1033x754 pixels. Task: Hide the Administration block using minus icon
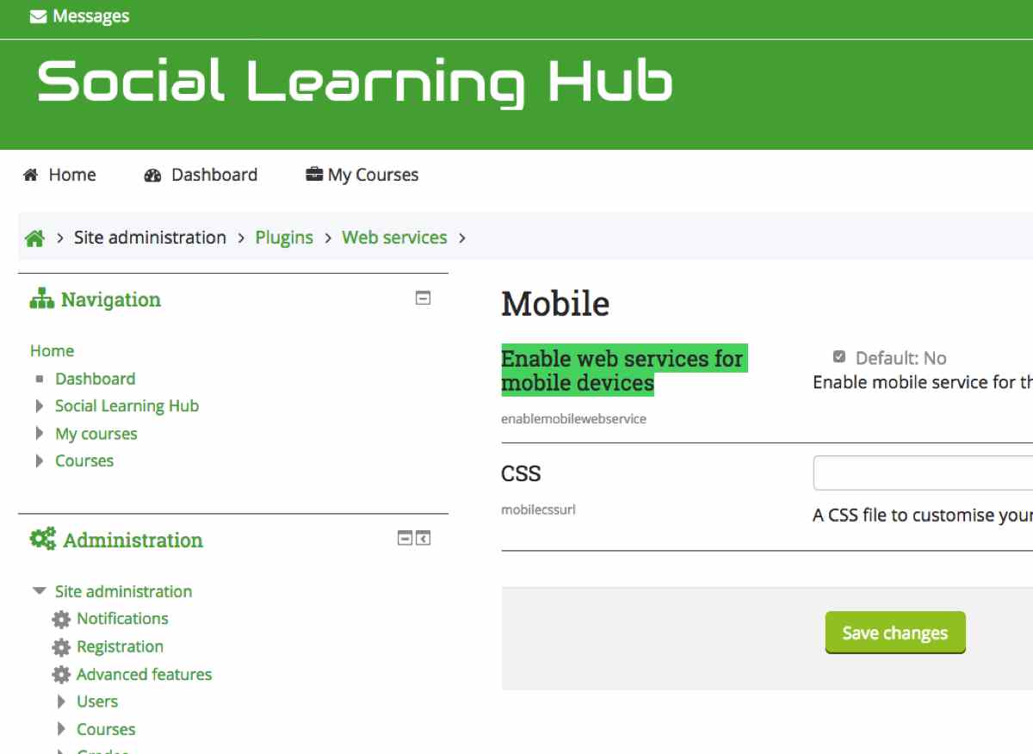(405, 539)
